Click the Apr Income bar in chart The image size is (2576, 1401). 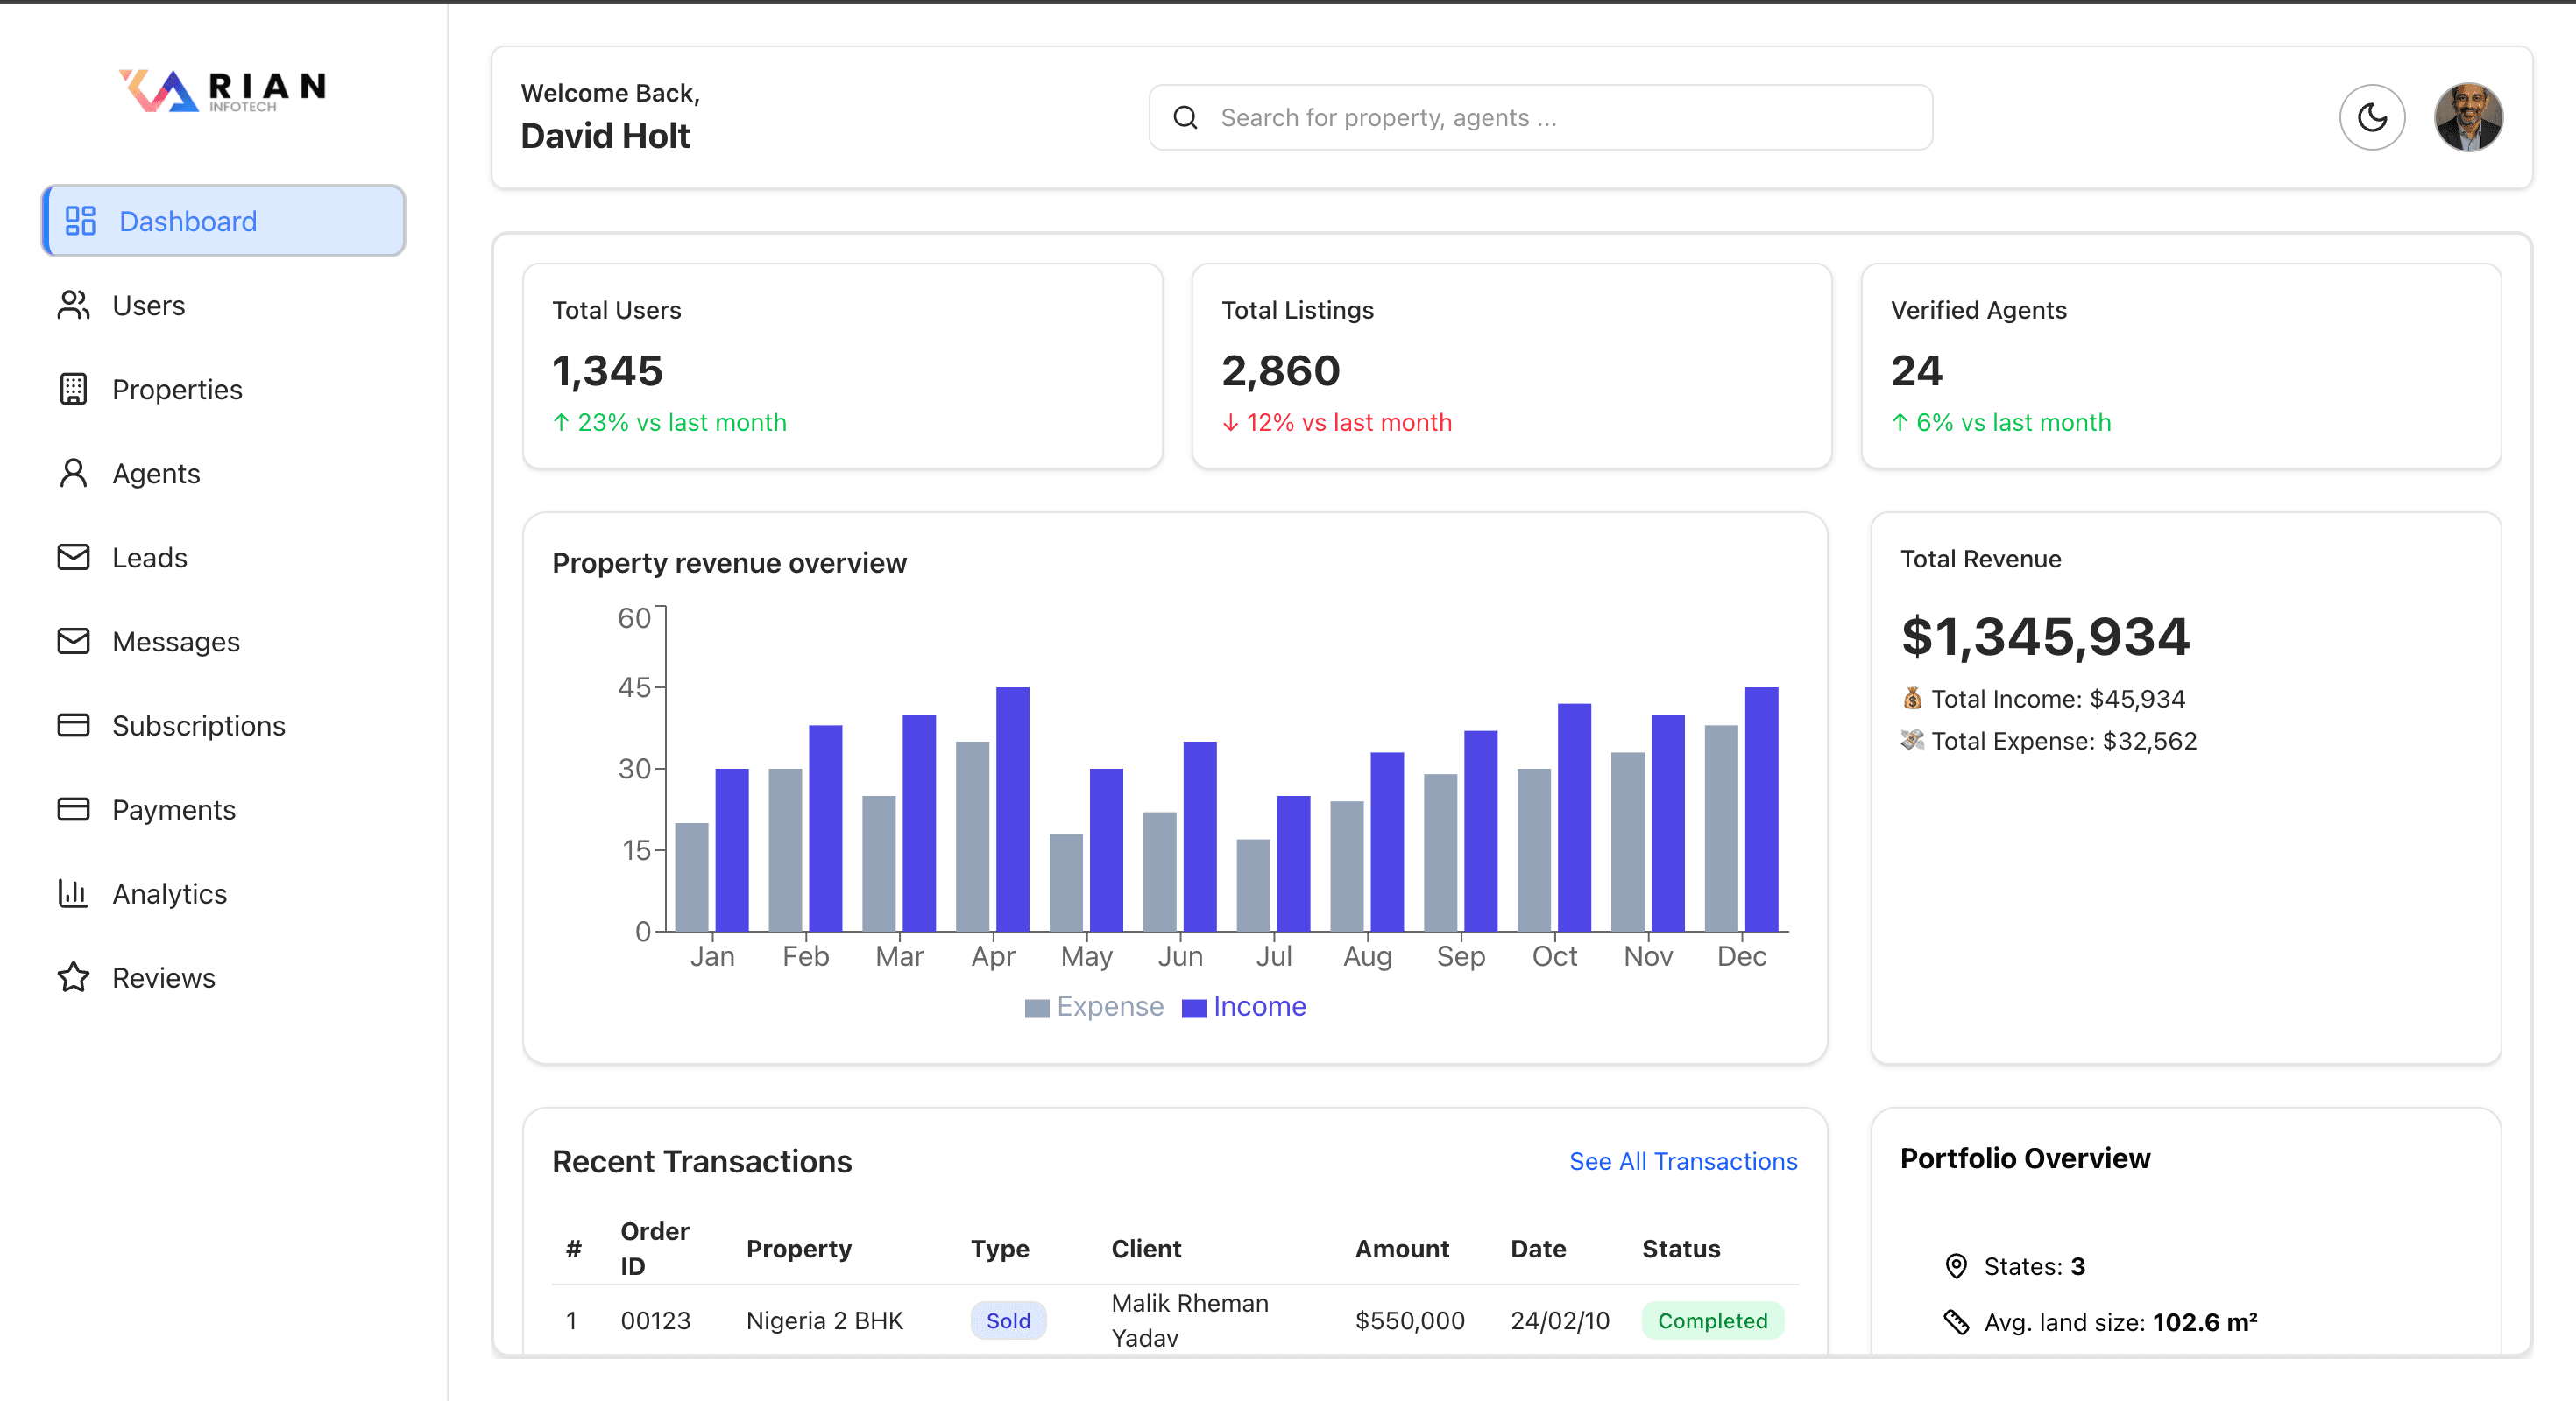click(1012, 809)
